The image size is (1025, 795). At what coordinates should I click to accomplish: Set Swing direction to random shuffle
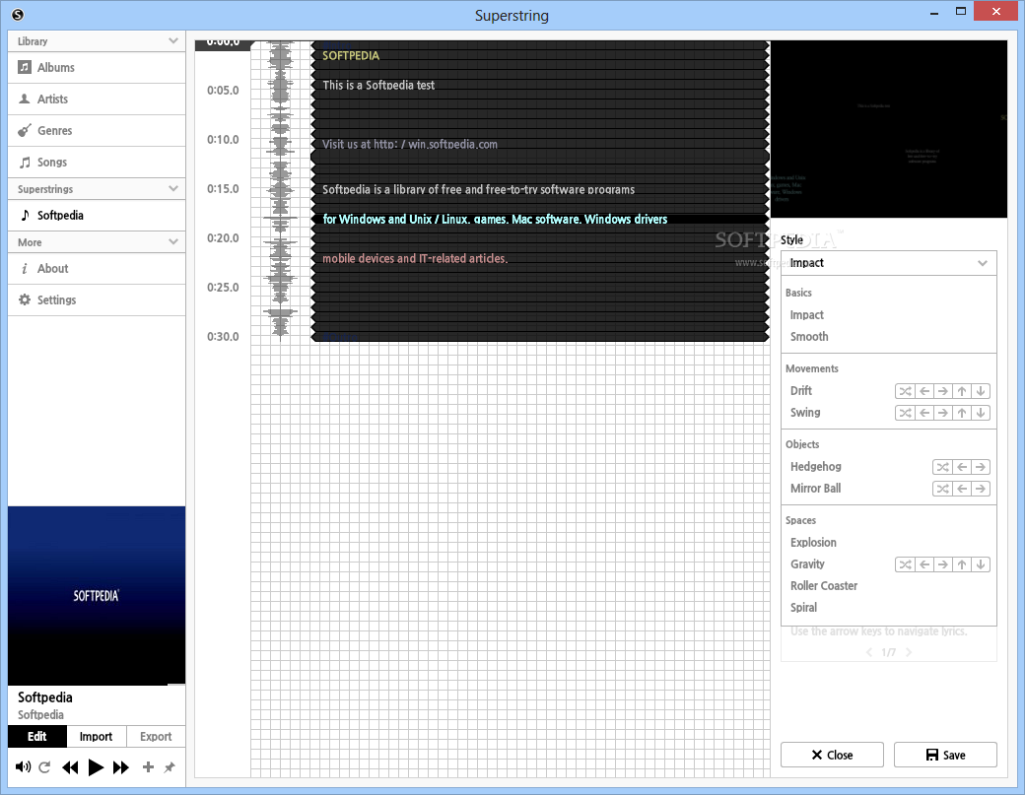[x=905, y=413]
